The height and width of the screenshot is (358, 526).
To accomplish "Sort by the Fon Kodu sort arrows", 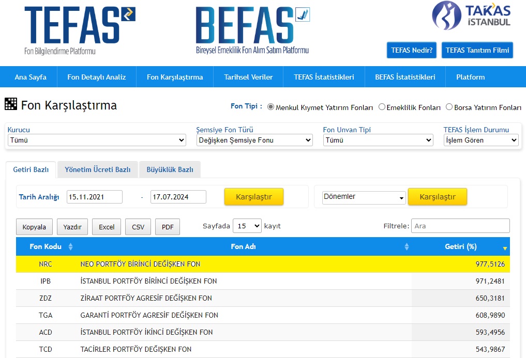I will [70, 247].
